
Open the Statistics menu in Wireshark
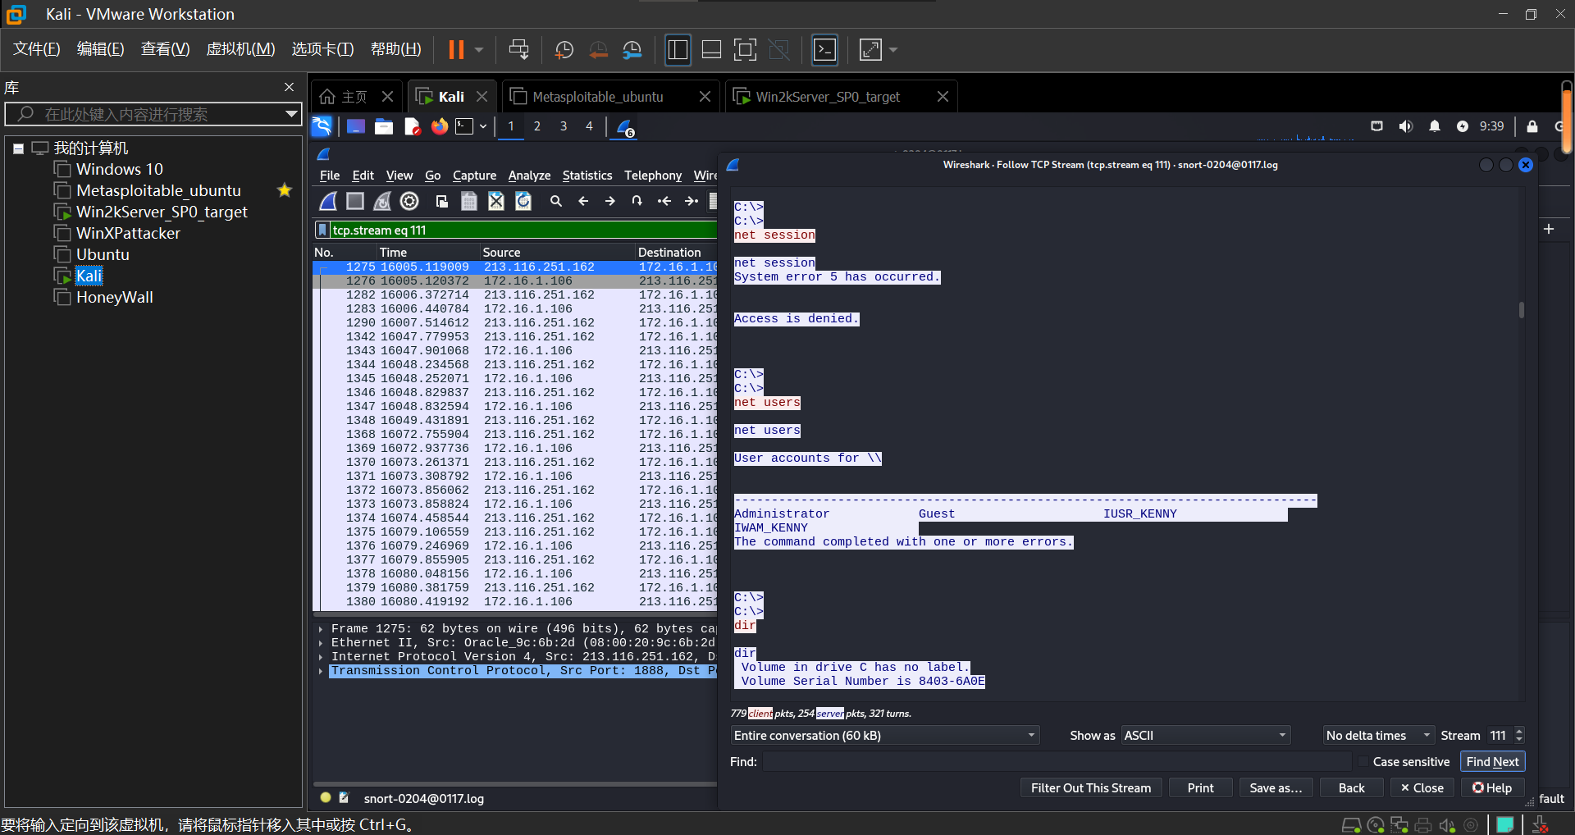coord(587,176)
